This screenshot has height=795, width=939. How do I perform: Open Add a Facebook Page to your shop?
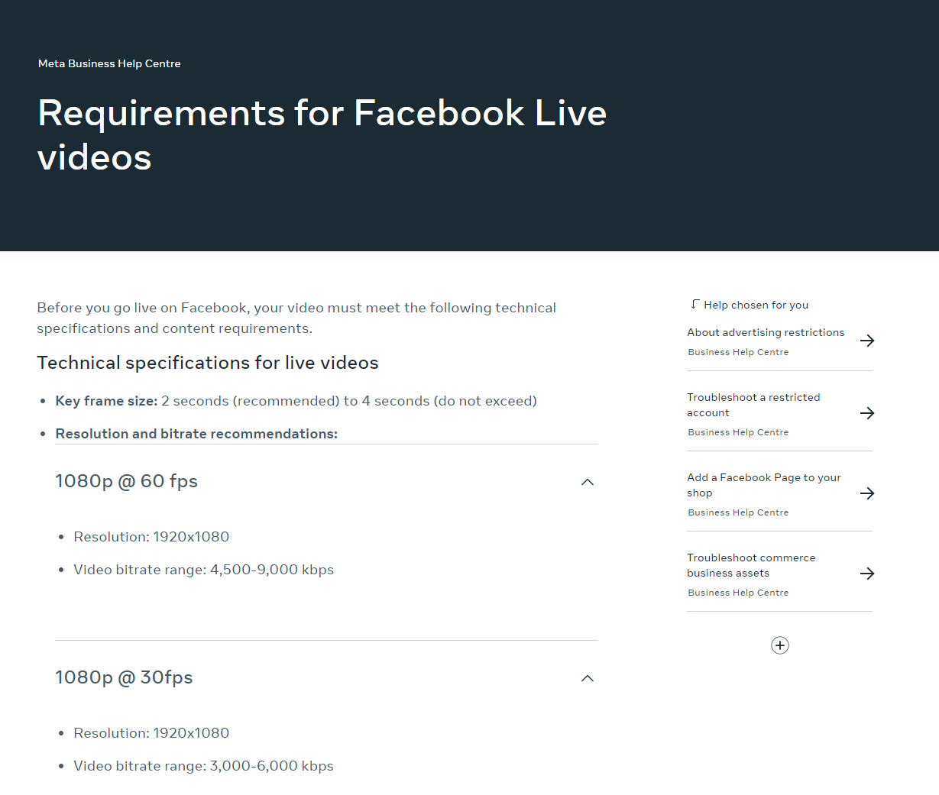[x=764, y=485]
